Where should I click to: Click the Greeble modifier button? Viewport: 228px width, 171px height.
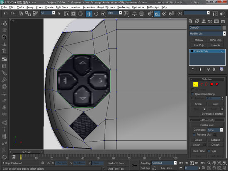click(x=216, y=45)
